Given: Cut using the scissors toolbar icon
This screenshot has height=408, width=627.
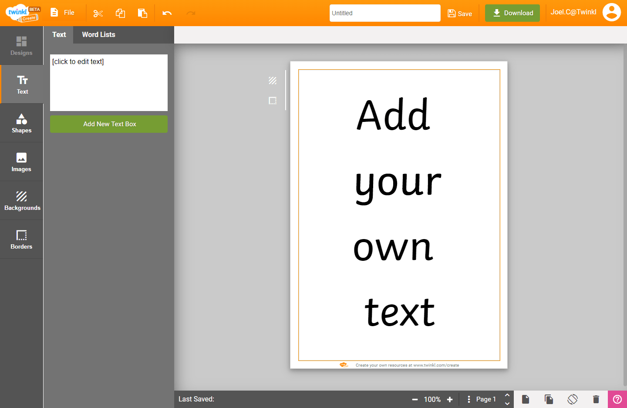Looking at the screenshot, I should [x=98, y=13].
